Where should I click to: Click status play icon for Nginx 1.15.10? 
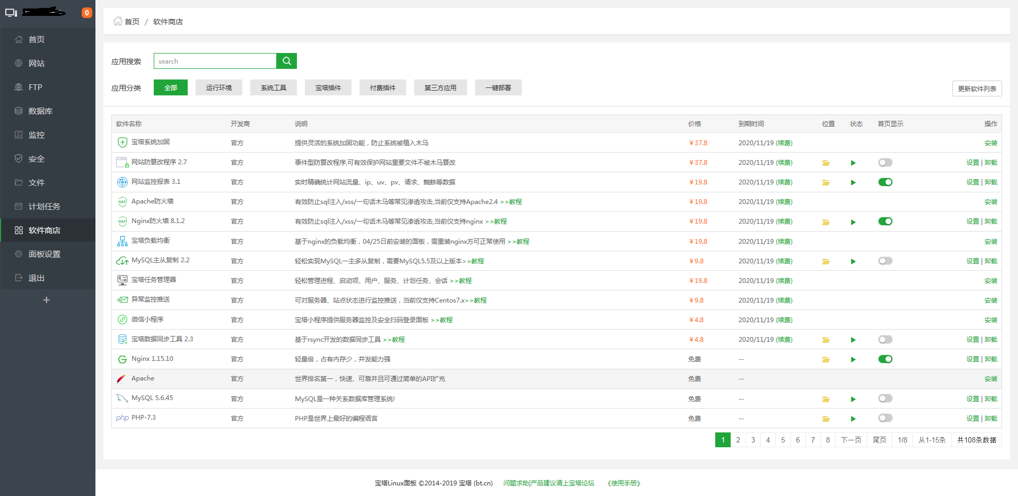click(853, 359)
